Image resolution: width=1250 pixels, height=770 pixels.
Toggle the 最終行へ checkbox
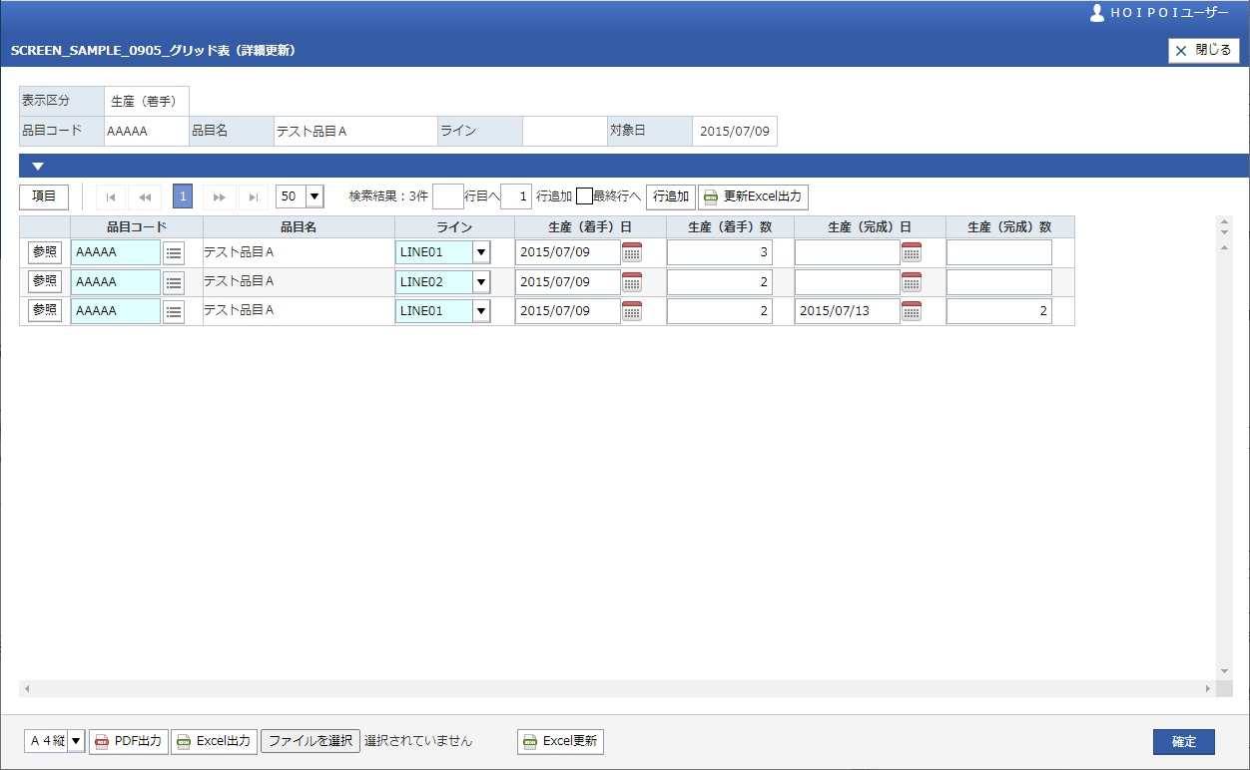pos(584,196)
